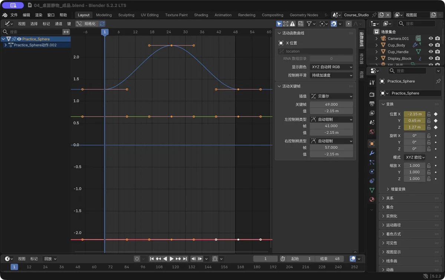Open the interpolation 贝塞尔 dropdown
Image resolution: width=445 pixels, height=280 pixels.
pos(332,96)
